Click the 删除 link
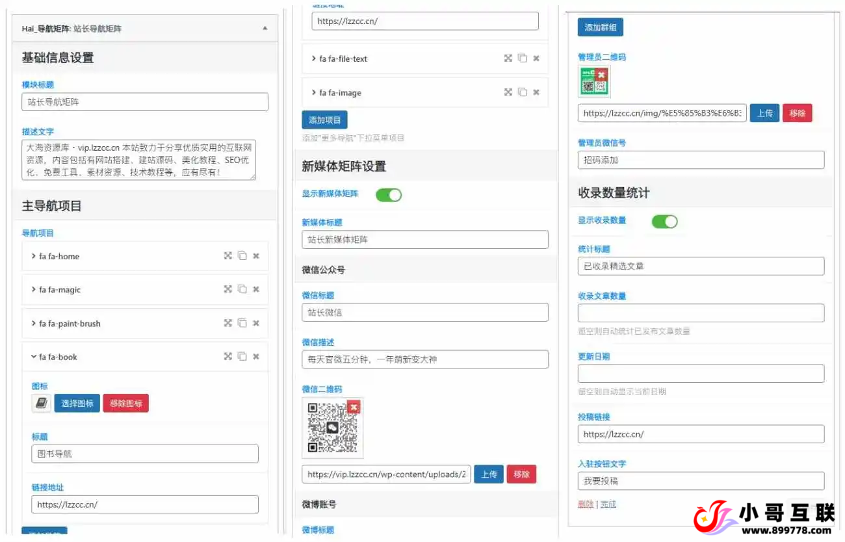The image size is (845, 542). point(585,504)
